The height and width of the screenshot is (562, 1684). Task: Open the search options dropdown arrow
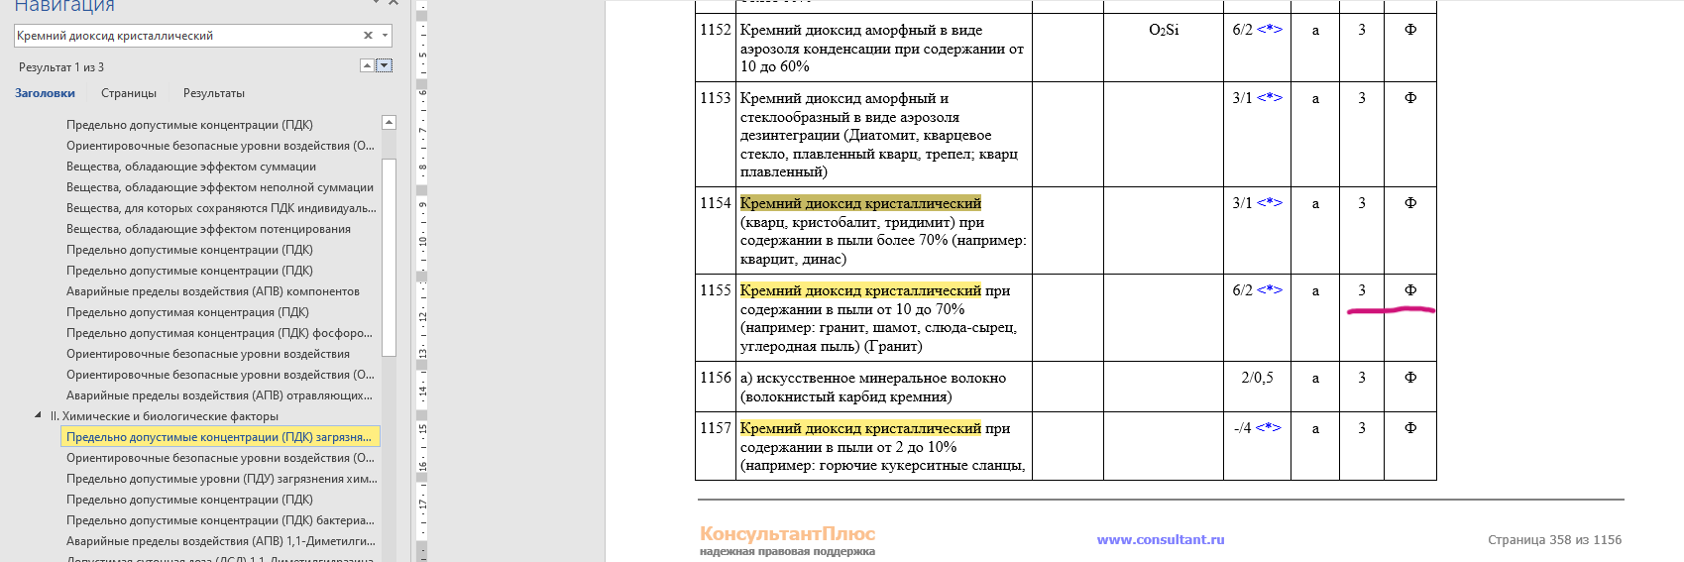(x=385, y=36)
